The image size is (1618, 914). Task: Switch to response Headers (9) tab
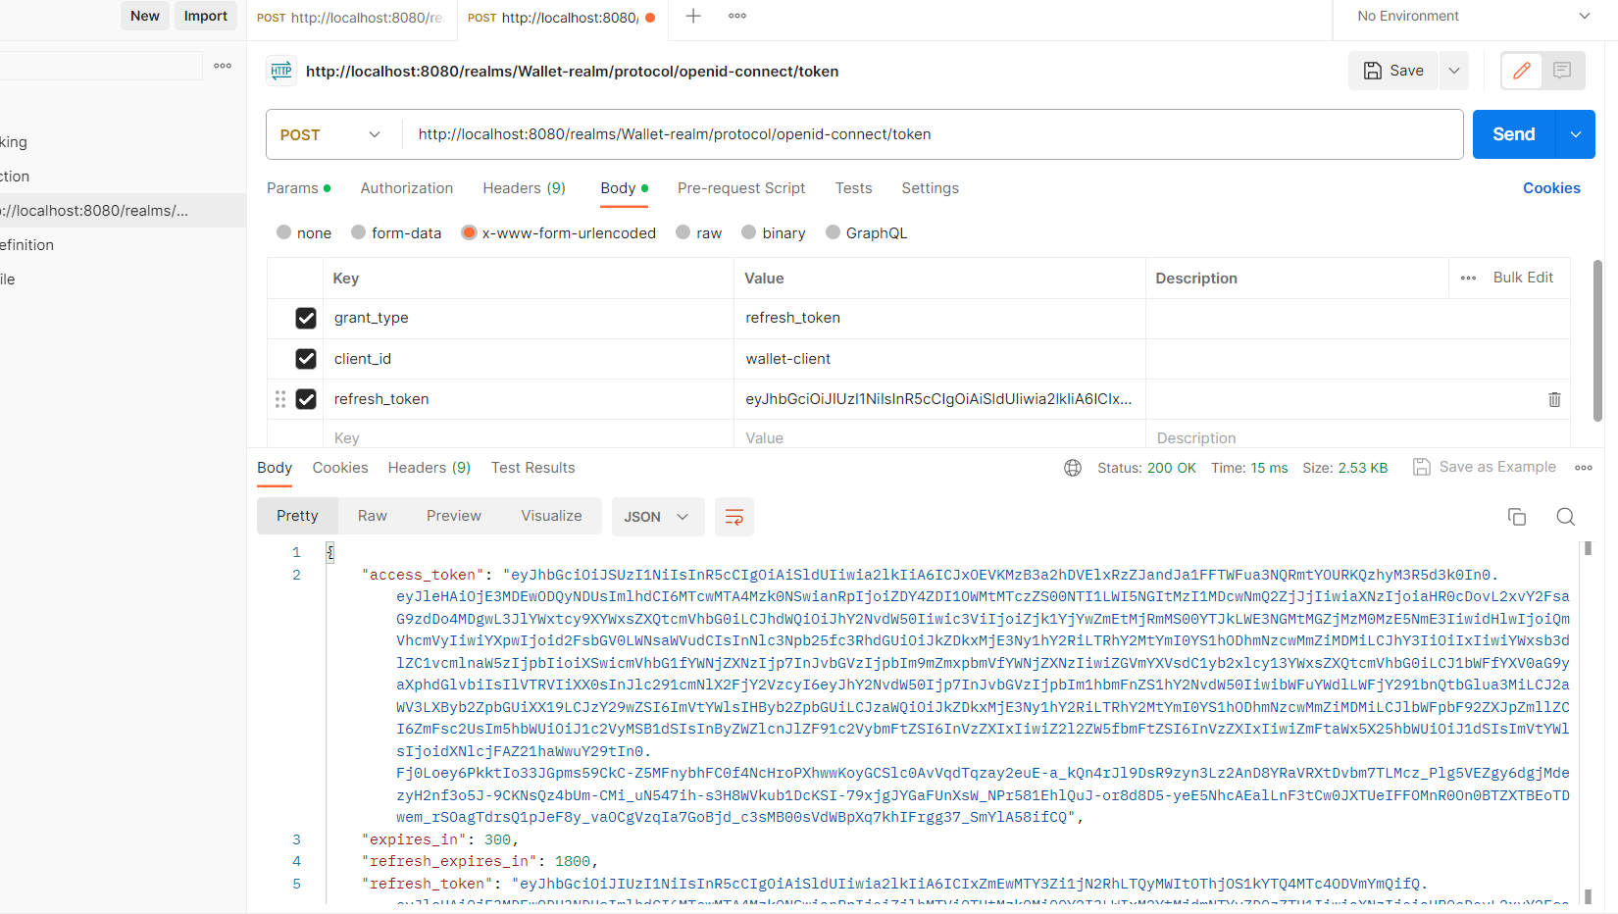(x=430, y=468)
